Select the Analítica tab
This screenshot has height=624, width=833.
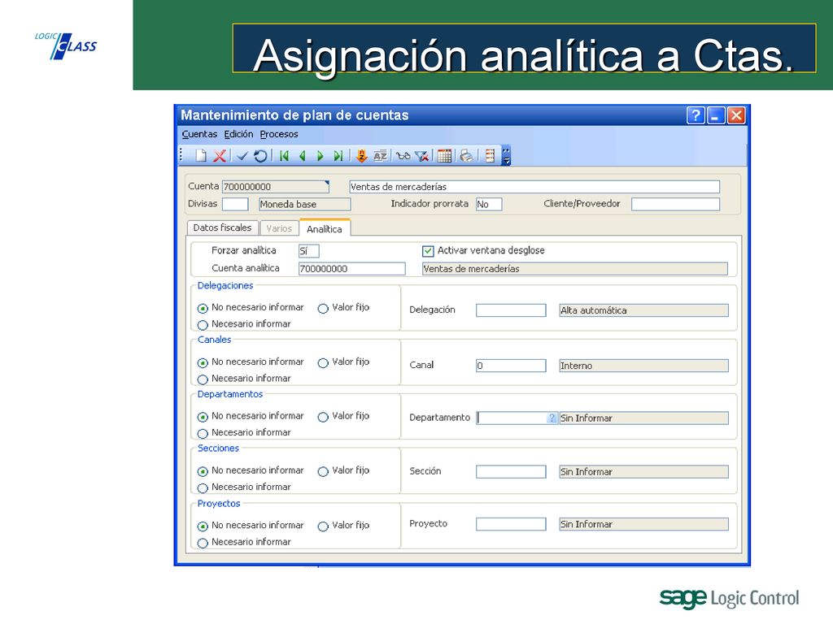coord(325,228)
